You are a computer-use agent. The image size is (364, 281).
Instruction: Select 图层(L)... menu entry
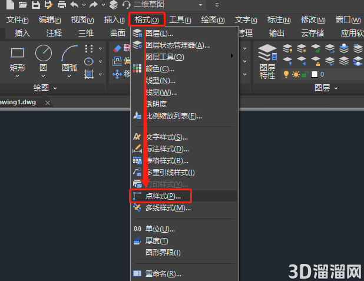(x=184, y=34)
